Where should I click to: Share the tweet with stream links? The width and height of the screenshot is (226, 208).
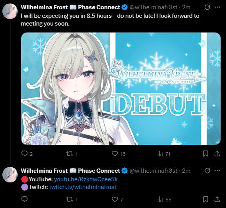pyautogui.click(x=217, y=199)
